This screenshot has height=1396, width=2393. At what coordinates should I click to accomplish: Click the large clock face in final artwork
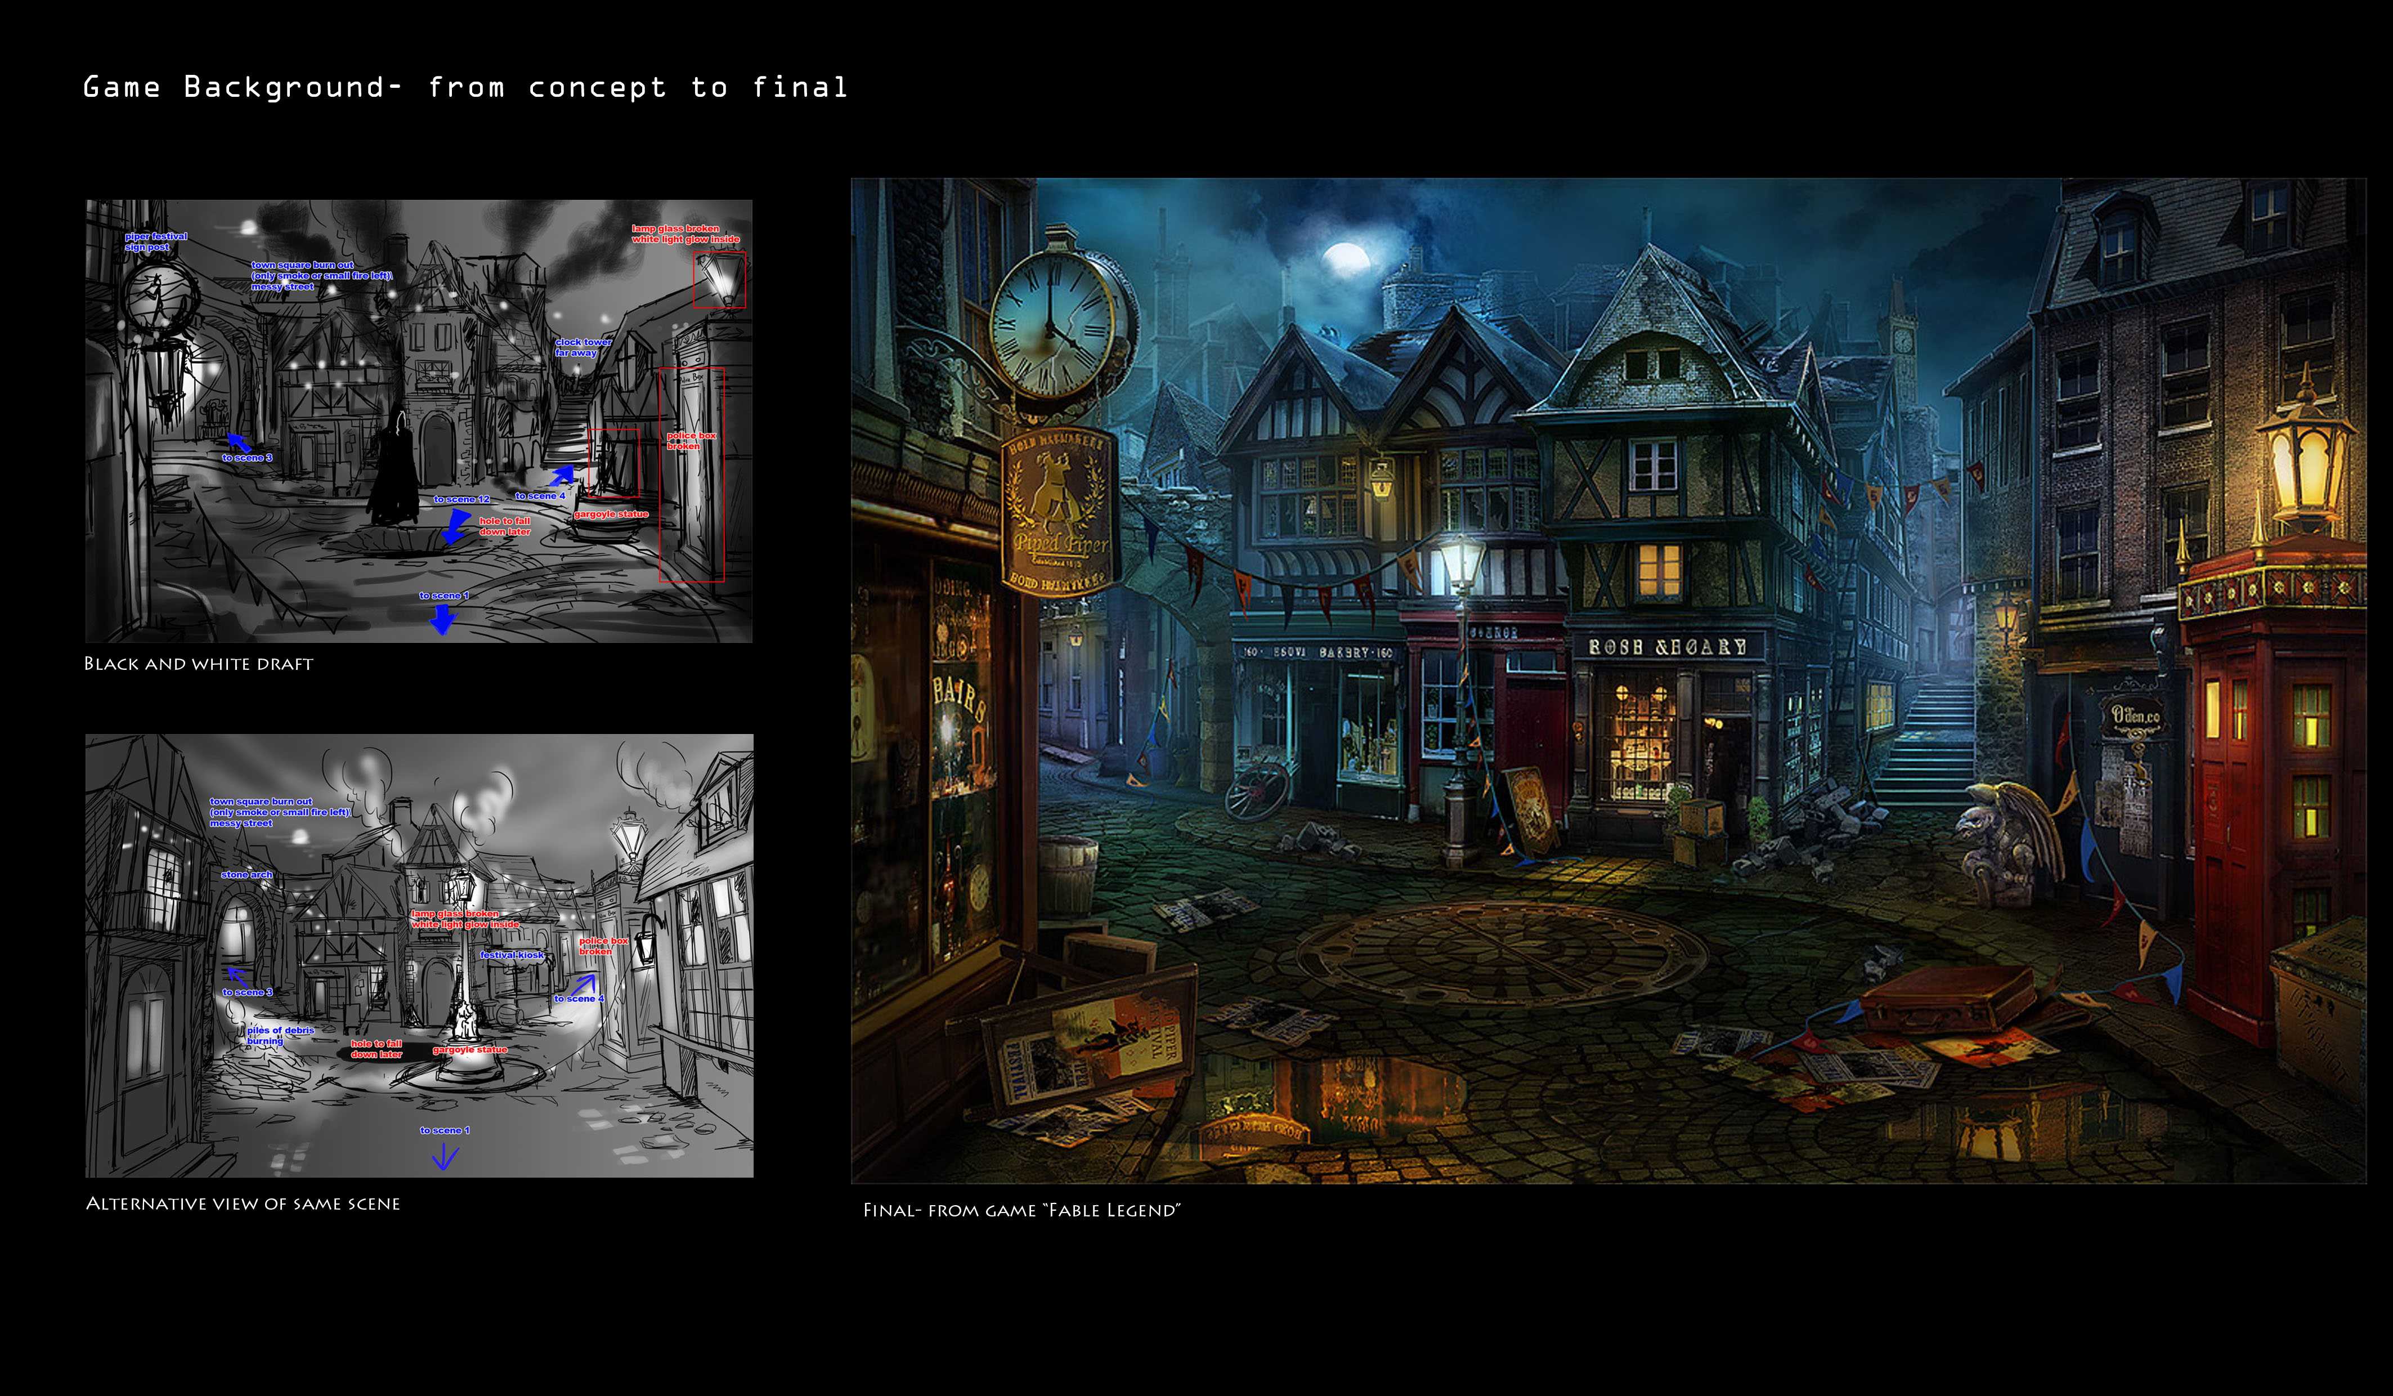pyautogui.click(x=1052, y=326)
